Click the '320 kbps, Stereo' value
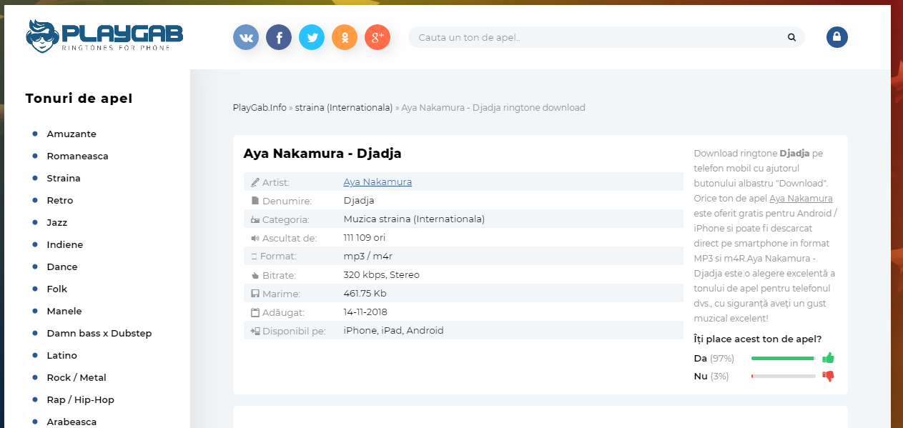Image resolution: width=903 pixels, height=428 pixels. coord(382,275)
